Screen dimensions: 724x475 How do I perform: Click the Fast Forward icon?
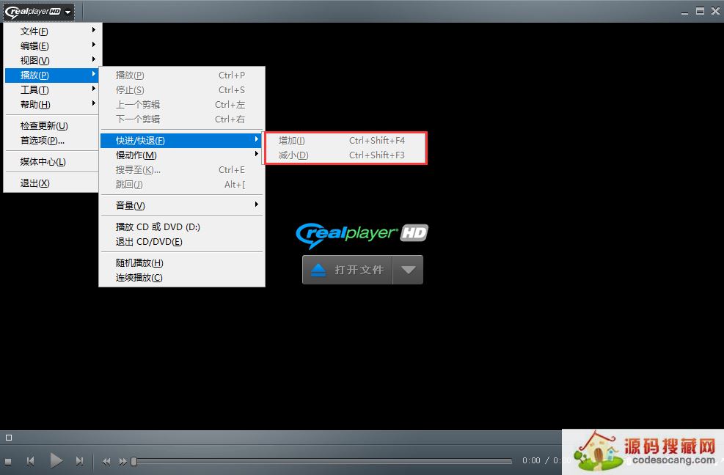[121, 460]
